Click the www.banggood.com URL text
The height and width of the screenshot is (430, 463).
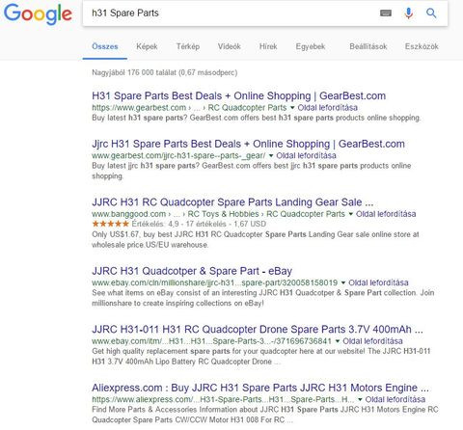coord(129,214)
